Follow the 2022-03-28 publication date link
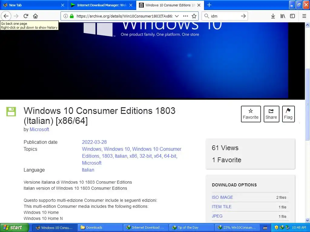The width and height of the screenshot is (310, 232). [x=94, y=142]
